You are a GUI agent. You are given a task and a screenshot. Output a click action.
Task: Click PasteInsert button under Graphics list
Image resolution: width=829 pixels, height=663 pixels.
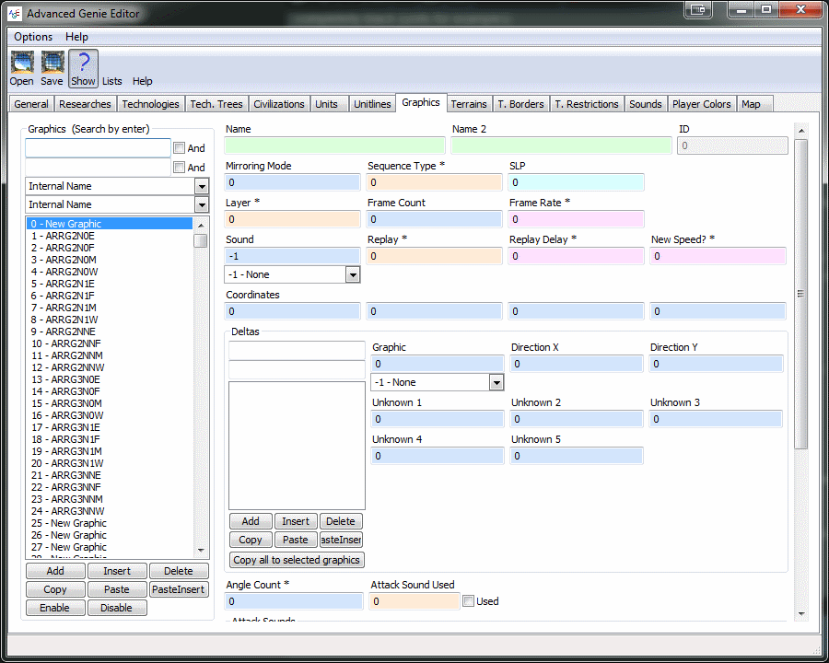[x=179, y=589]
